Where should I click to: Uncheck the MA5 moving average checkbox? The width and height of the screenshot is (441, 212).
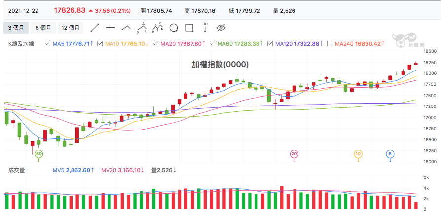coord(48,44)
